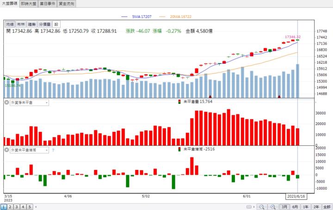This screenshot has width=333, height=210.
Task: Remove the 外資淨未平倉 indicator panel via its X icon
Action: point(6,102)
